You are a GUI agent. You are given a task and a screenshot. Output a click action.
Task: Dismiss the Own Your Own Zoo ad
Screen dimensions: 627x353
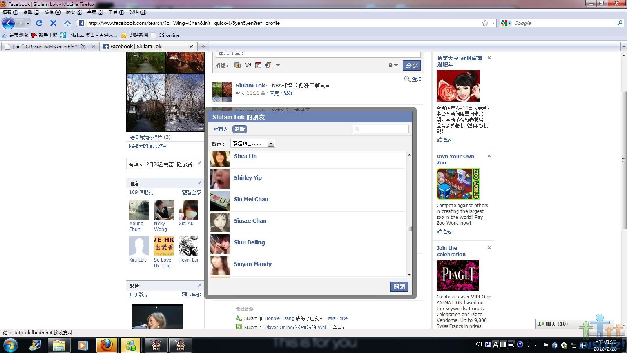pyautogui.click(x=489, y=156)
